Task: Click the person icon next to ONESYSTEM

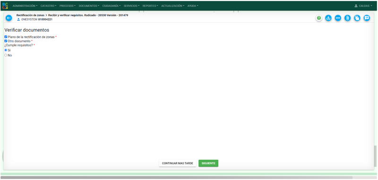Action: [x=18, y=19]
